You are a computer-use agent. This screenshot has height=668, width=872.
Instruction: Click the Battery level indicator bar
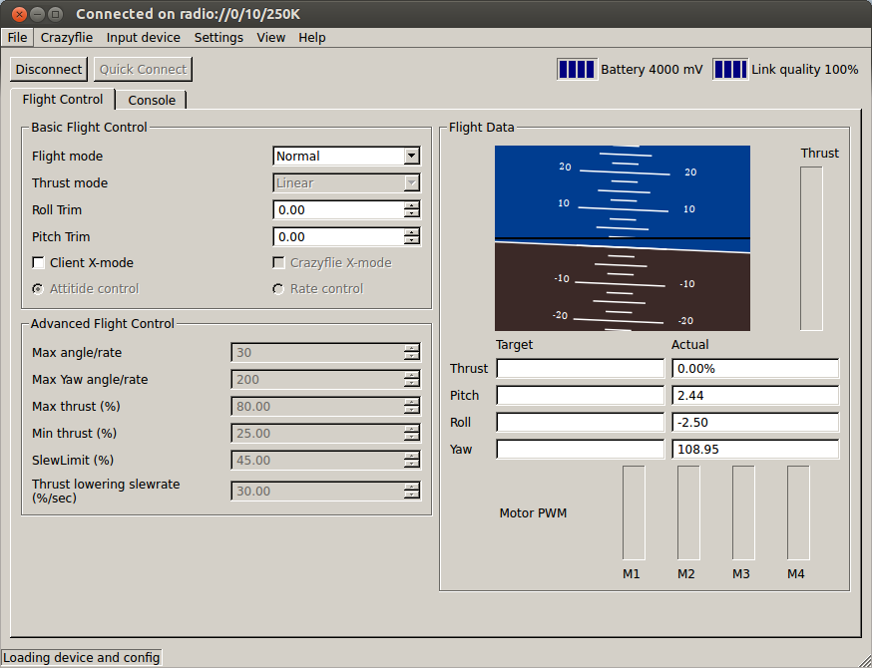(x=577, y=69)
